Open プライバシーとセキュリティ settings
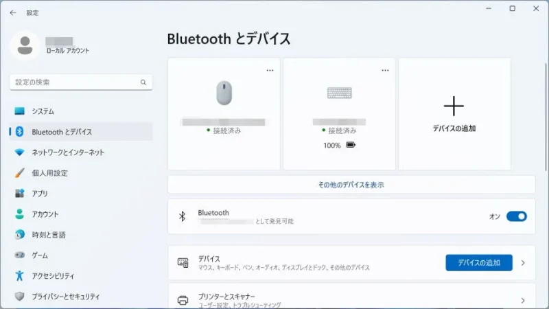The image size is (549, 309). tap(81, 297)
